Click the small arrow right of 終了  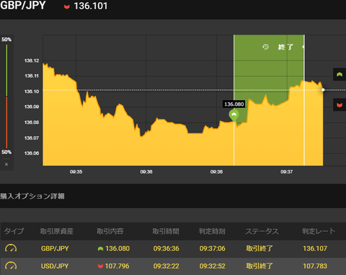click(x=303, y=47)
